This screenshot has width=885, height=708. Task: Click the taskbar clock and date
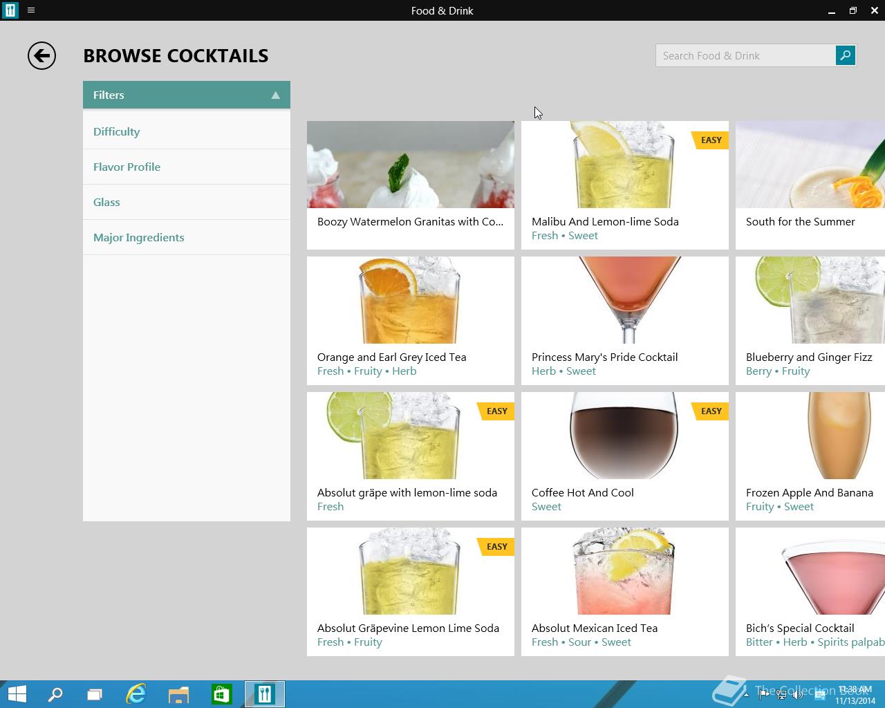pyautogui.click(x=855, y=695)
